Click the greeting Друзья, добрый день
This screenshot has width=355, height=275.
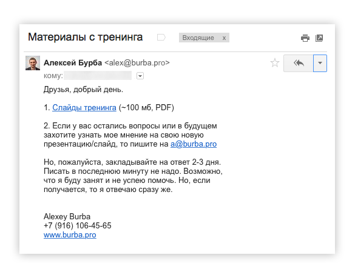[83, 90]
